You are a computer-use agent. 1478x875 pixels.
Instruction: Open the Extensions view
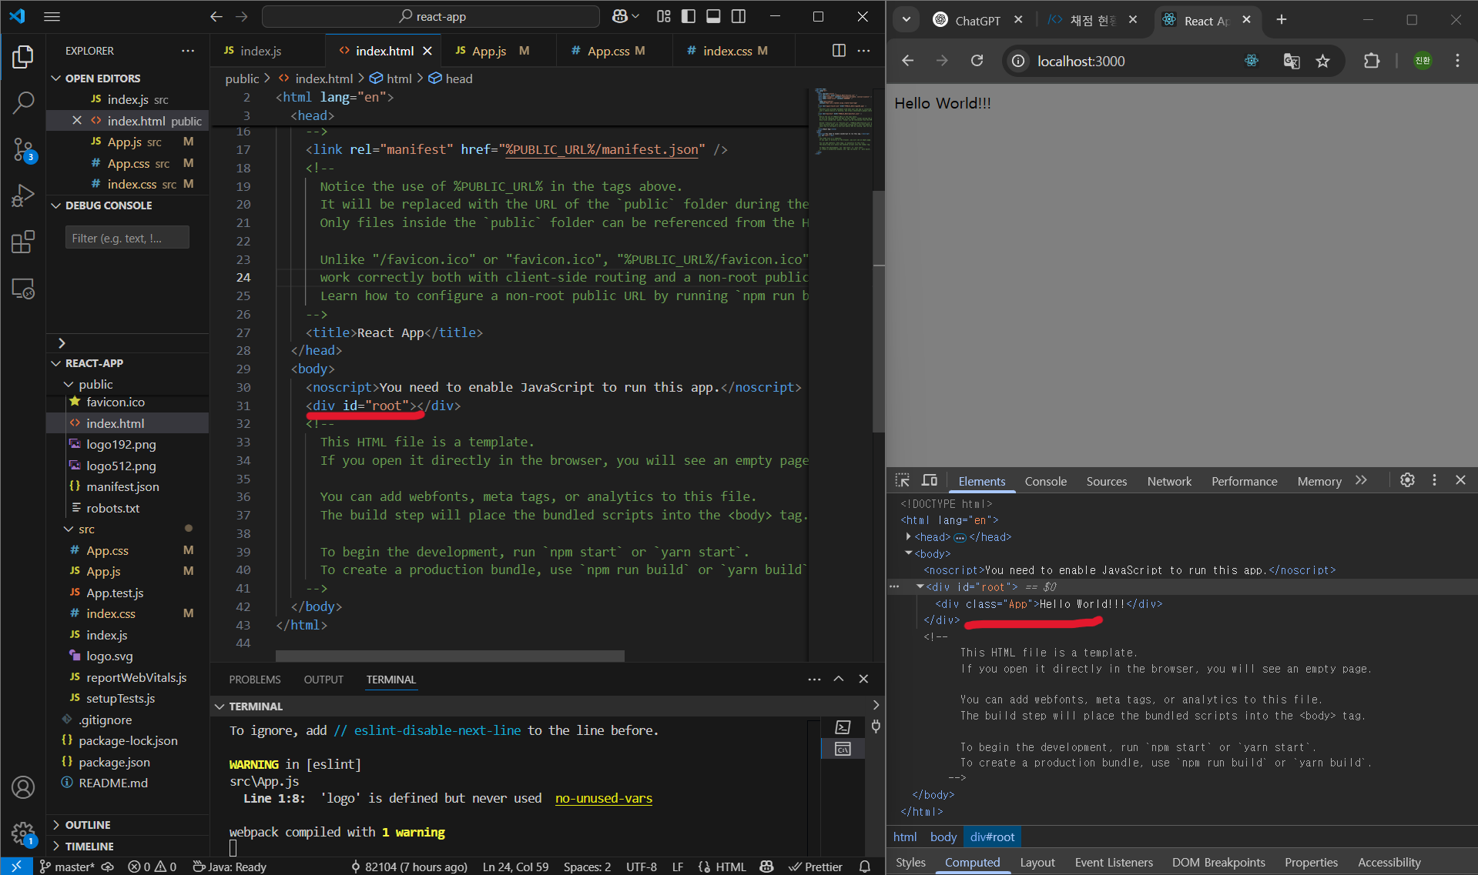pyautogui.click(x=23, y=242)
